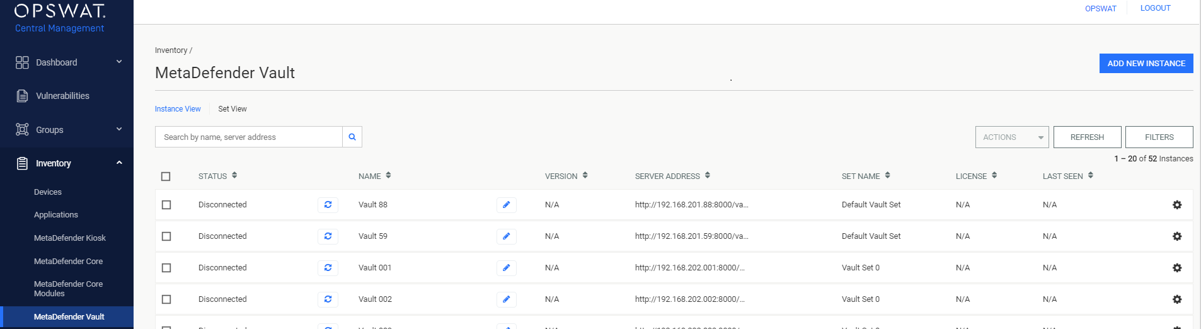Open the ACTIONS dropdown

coord(1012,137)
